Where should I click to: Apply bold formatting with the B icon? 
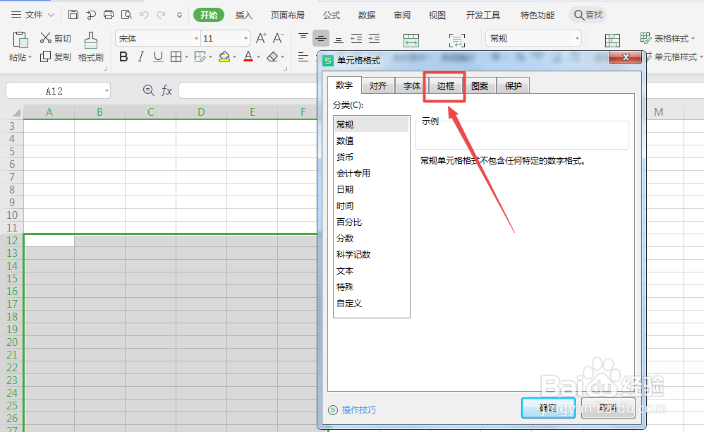tap(123, 56)
